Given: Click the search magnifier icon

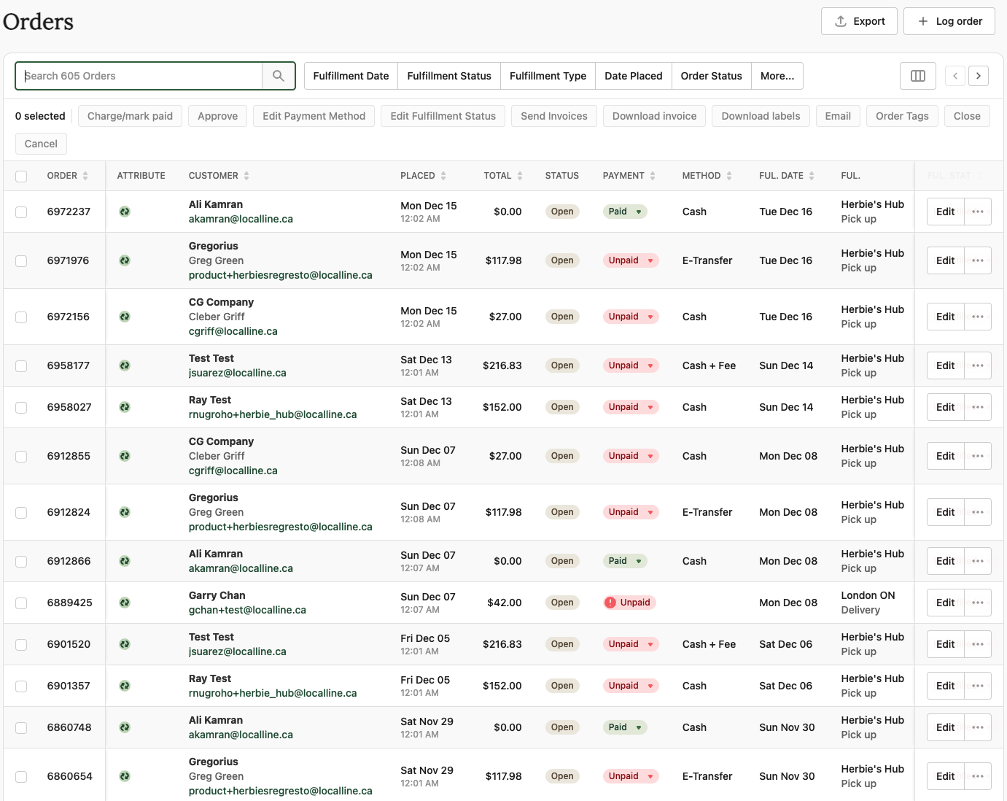Looking at the screenshot, I should click(279, 76).
